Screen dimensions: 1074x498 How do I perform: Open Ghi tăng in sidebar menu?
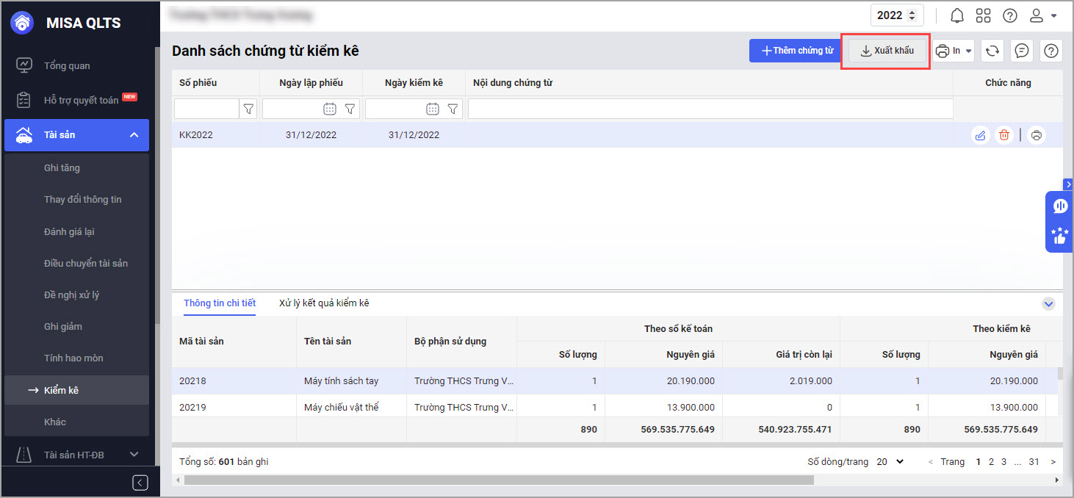tap(62, 167)
